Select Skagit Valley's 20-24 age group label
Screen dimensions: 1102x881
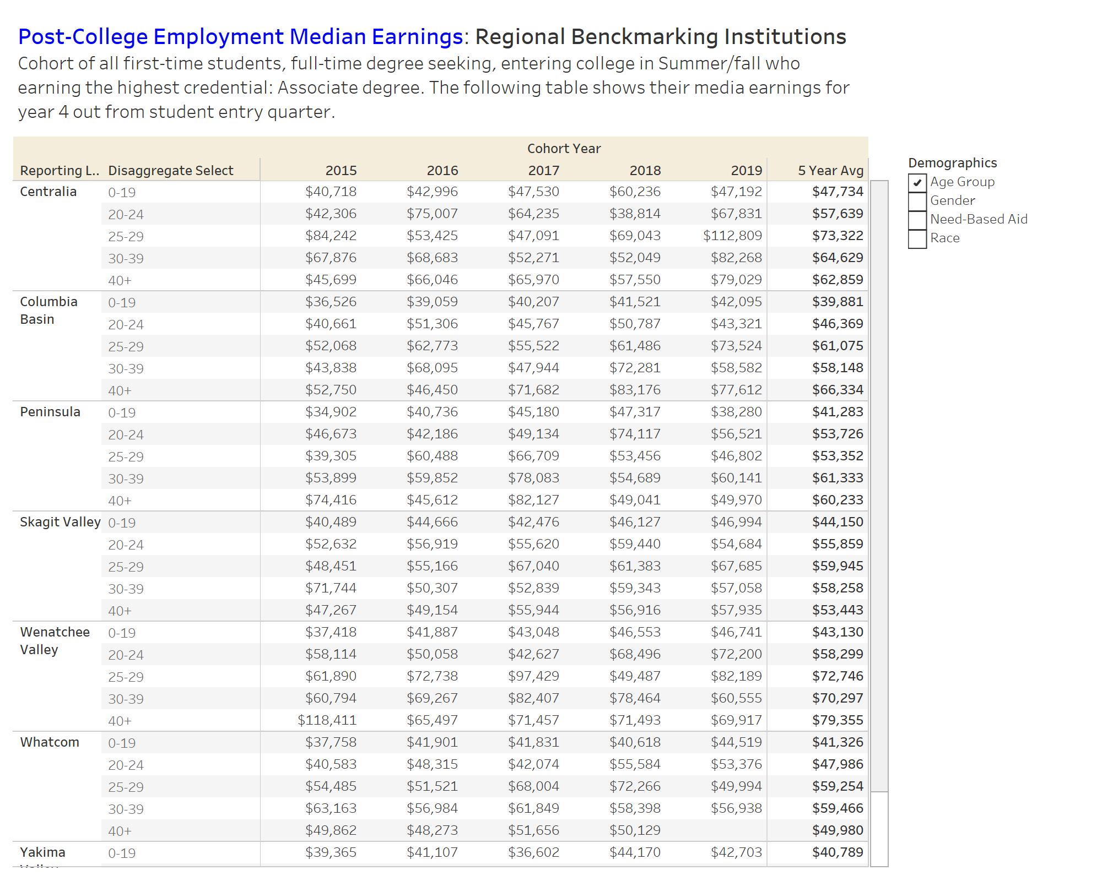[126, 545]
